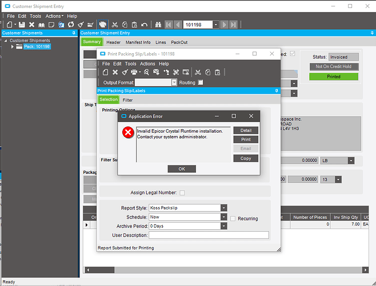Collapse the Customer Shipments root node

point(6,41)
